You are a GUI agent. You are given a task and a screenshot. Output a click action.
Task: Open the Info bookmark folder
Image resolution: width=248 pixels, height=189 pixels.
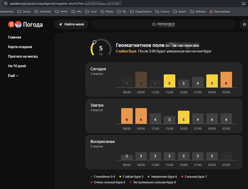point(77,12)
